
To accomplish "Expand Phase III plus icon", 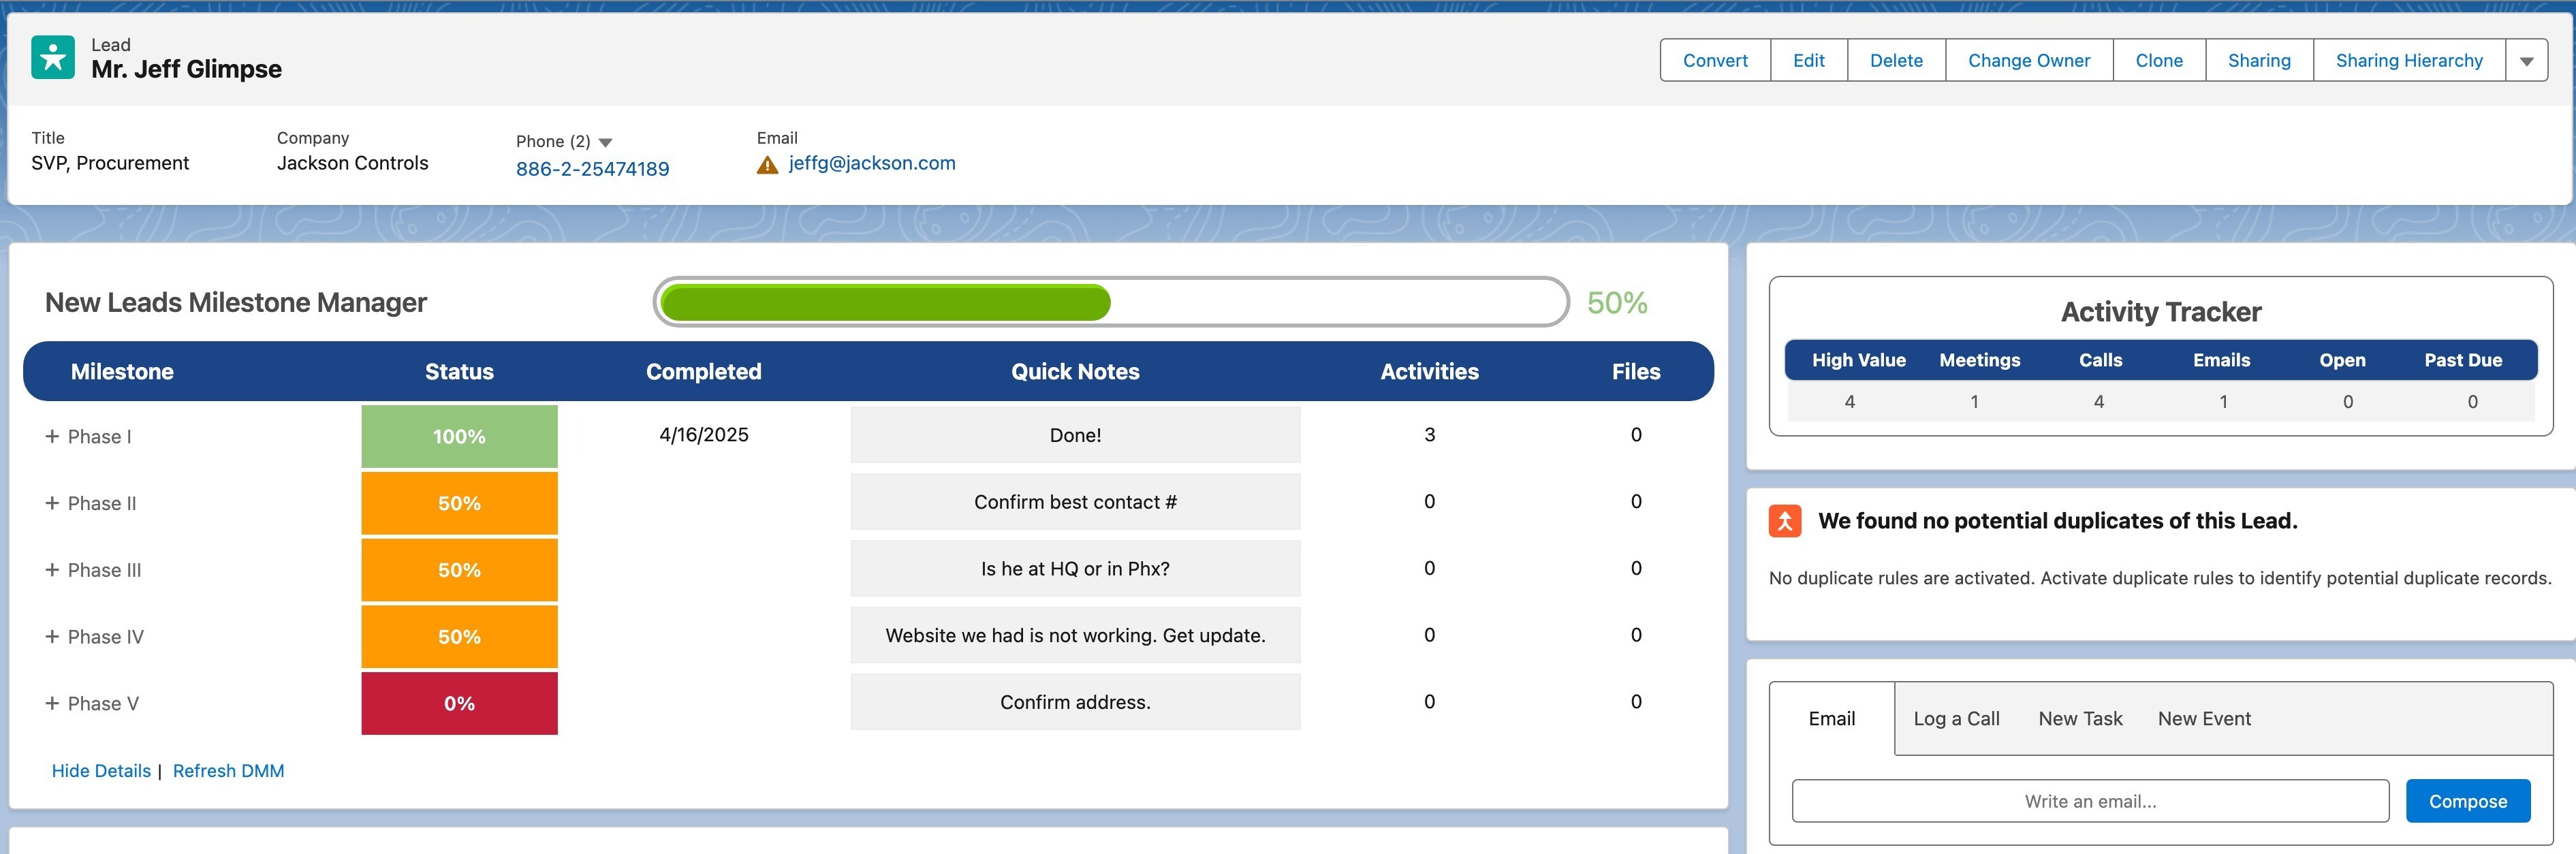I will pos(52,570).
